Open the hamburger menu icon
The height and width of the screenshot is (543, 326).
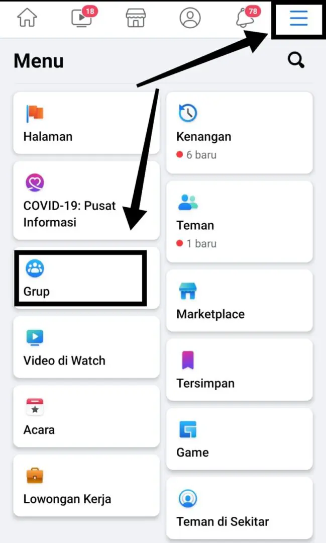(x=298, y=19)
